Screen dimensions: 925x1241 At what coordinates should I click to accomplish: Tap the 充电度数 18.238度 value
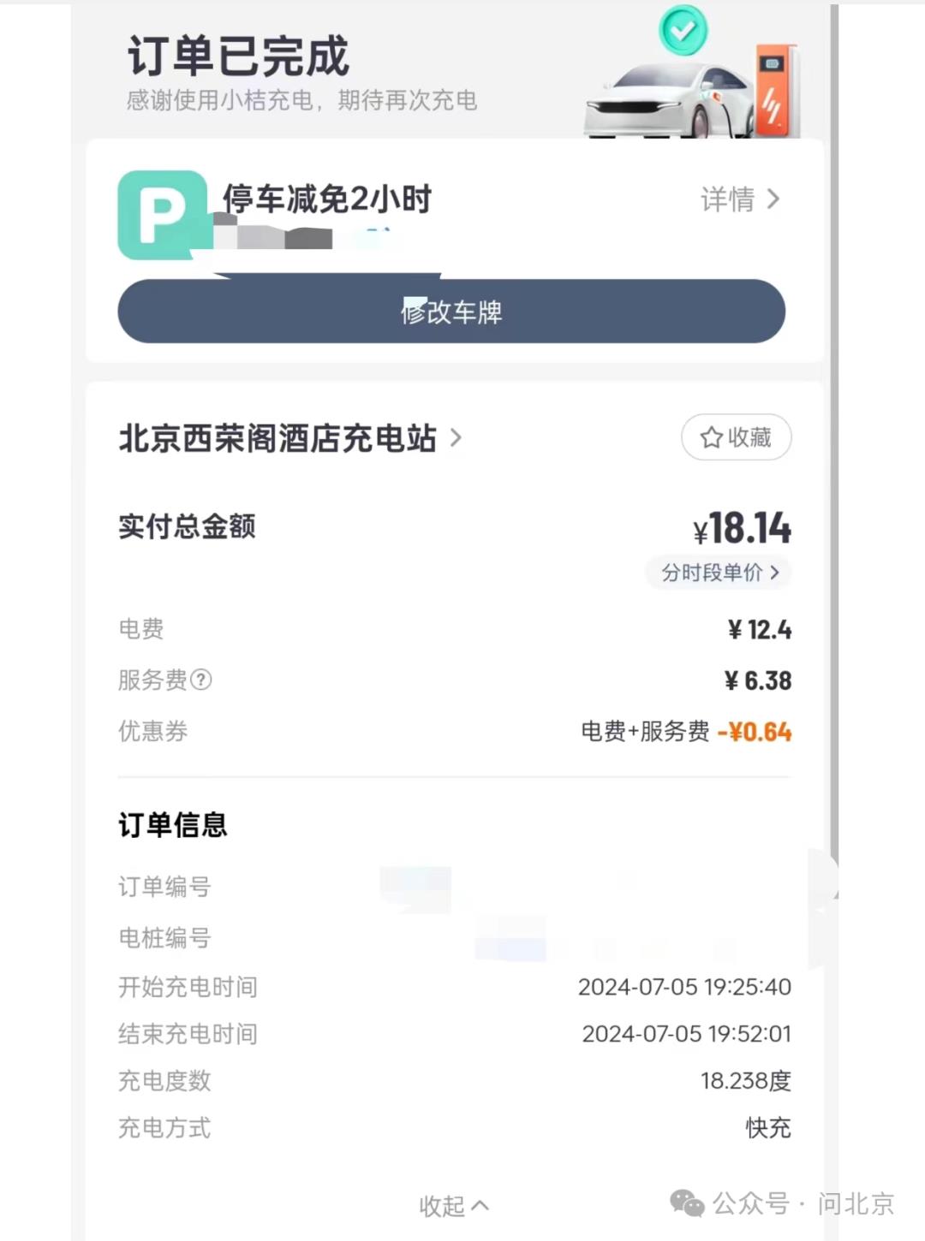coord(745,1081)
